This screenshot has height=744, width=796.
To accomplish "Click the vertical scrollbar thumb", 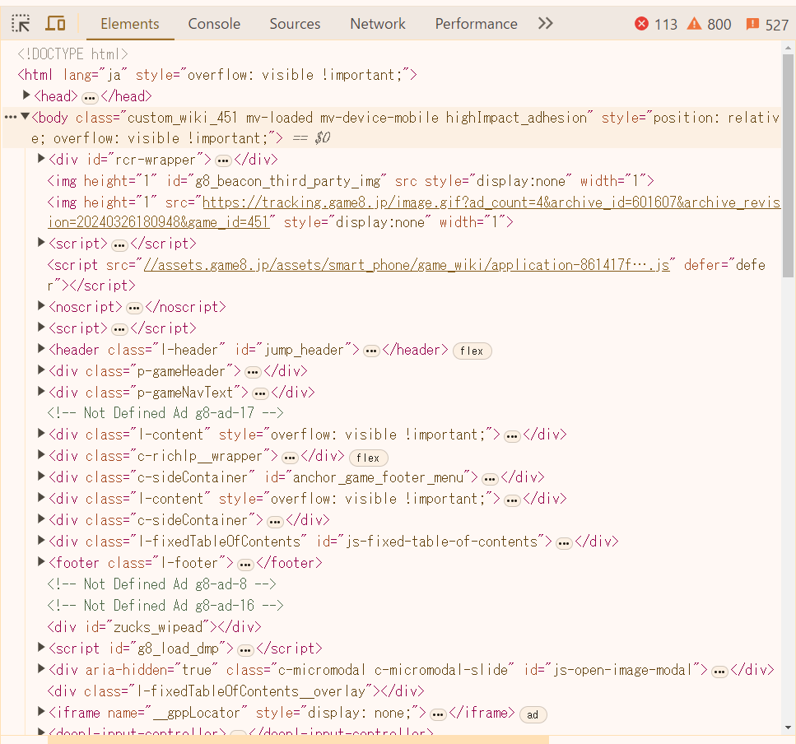I will (788, 166).
